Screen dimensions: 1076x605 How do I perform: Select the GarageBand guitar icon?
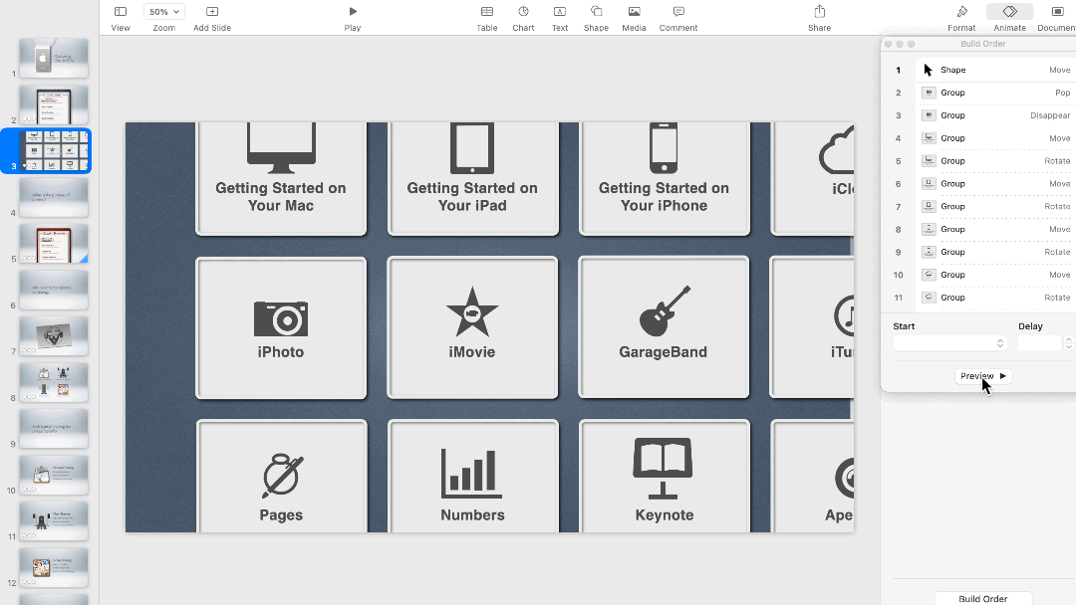pyautogui.click(x=665, y=311)
